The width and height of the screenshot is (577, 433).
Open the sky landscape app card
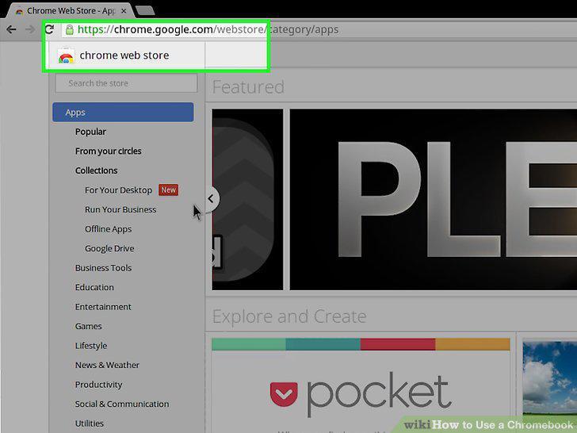click(550, 385)
